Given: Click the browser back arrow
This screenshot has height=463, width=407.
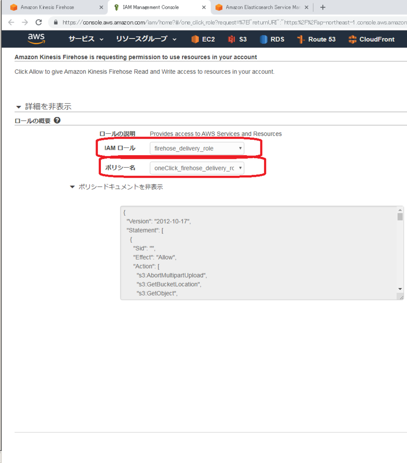Looking at the screenshot, I should (x=11, y=23).
